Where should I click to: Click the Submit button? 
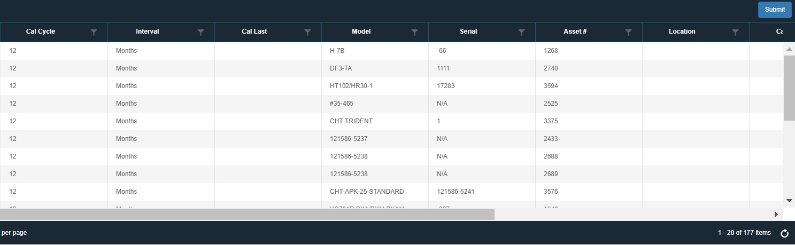point(774,10)
